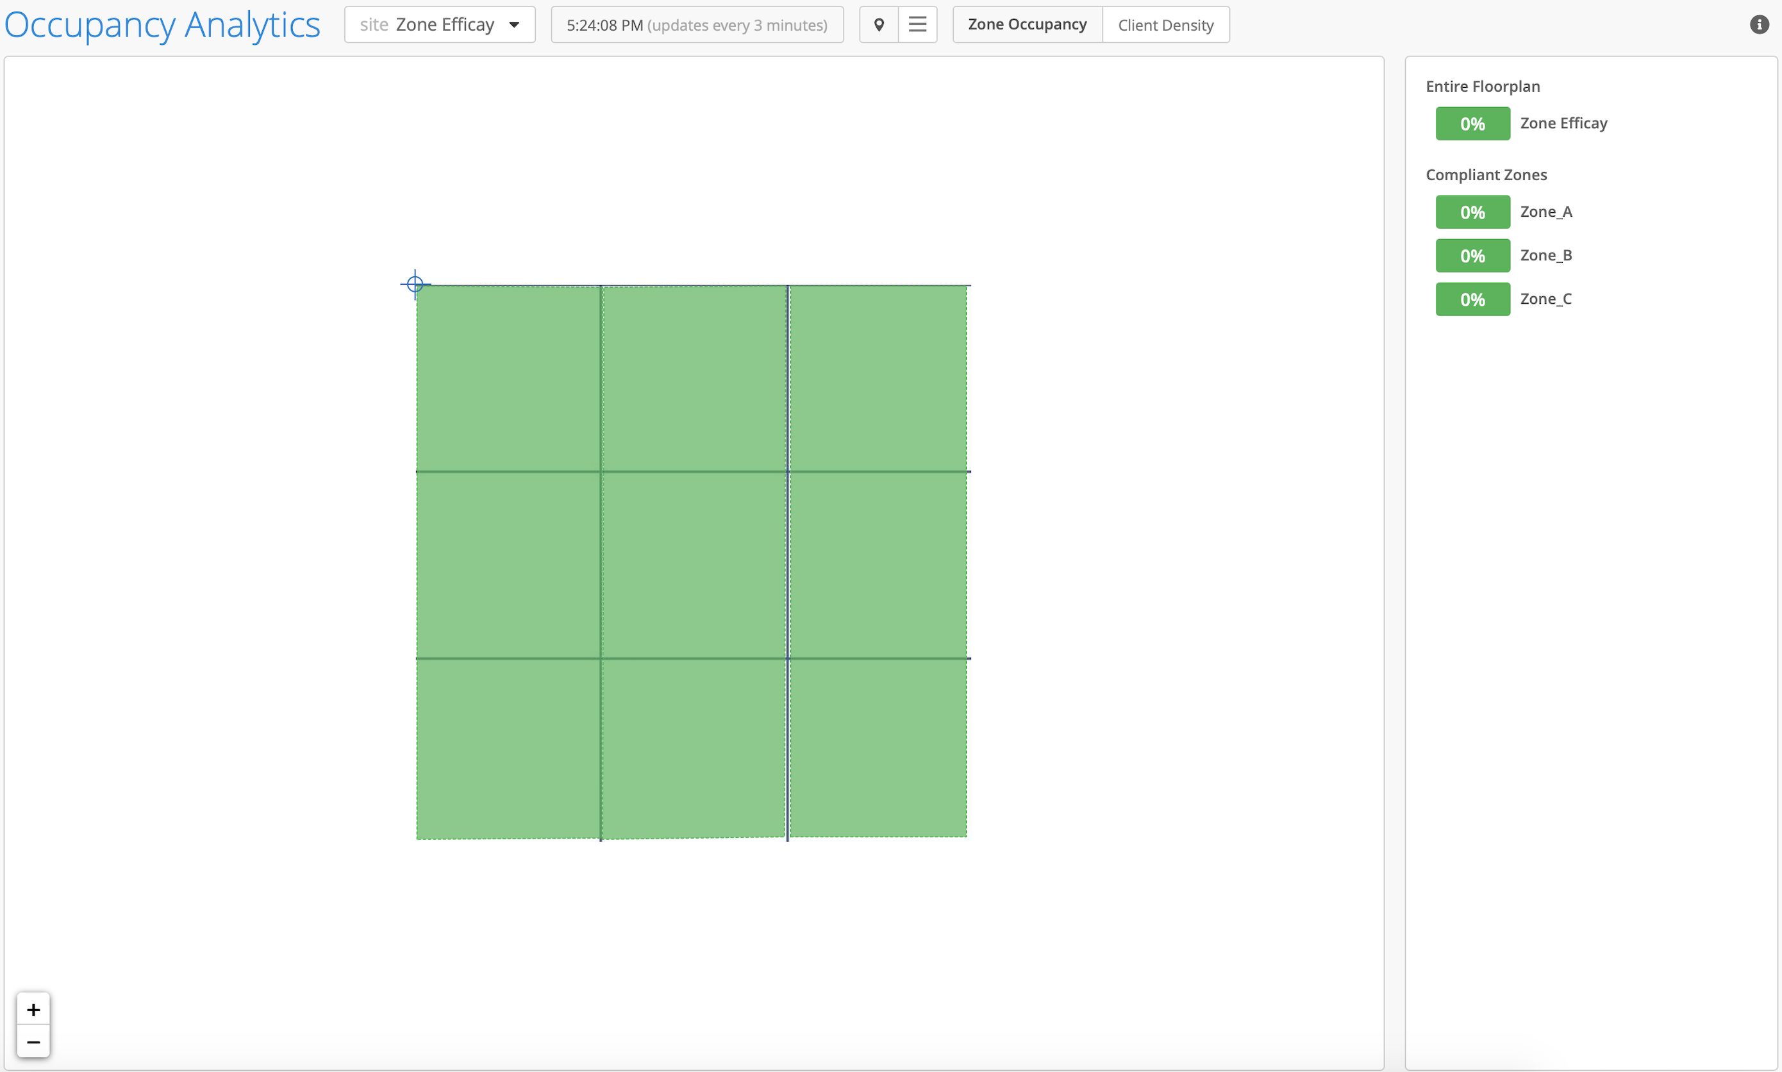Select Zone_C in Compliant Zones
Viewport: 1782px width, 1072px height.
(x=1546, y=299)
